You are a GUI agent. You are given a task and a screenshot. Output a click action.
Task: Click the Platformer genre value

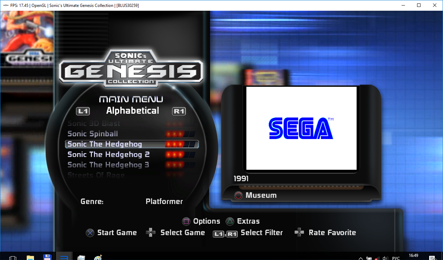(x=164, y=201)
